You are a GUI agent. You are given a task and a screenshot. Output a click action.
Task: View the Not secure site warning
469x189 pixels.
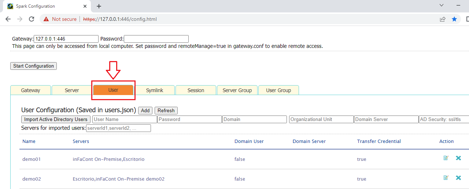[60, 19]
